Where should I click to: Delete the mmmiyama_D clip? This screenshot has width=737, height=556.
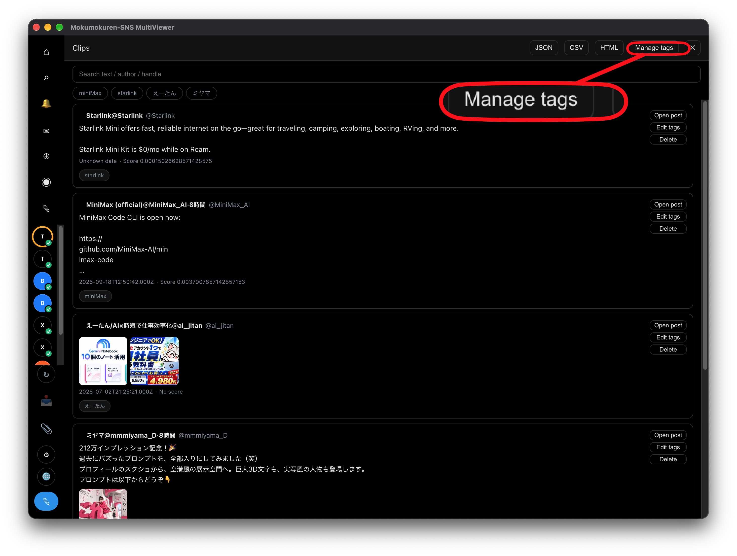[x=668, y=459]
